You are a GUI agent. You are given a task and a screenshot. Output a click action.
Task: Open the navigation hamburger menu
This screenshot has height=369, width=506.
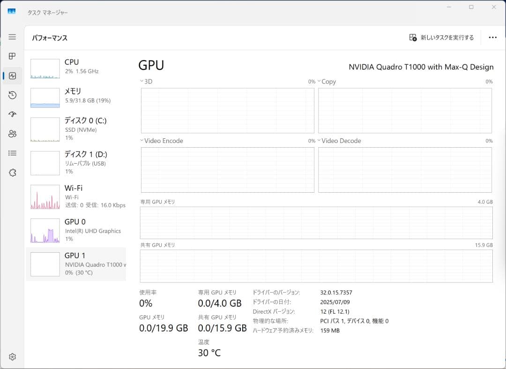[12, 38]
